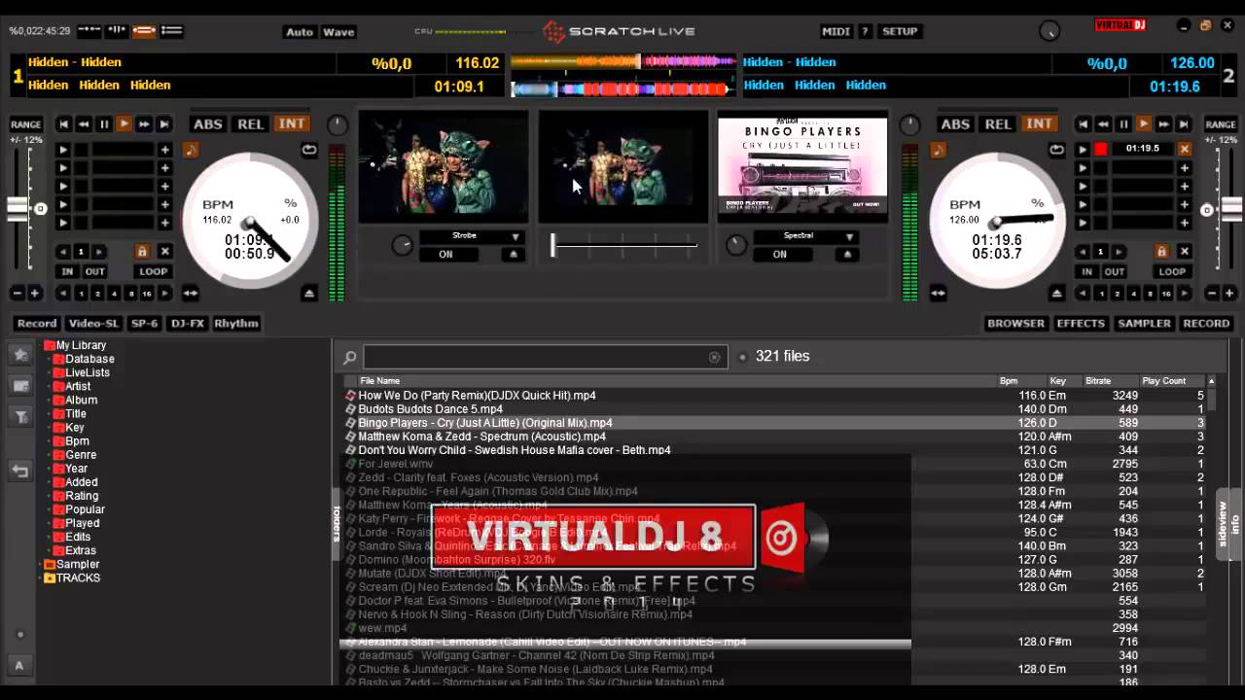Screen dimensions: 1245x700
Task: Add first cue point on deck 1
Action: (x=165, y=150)
